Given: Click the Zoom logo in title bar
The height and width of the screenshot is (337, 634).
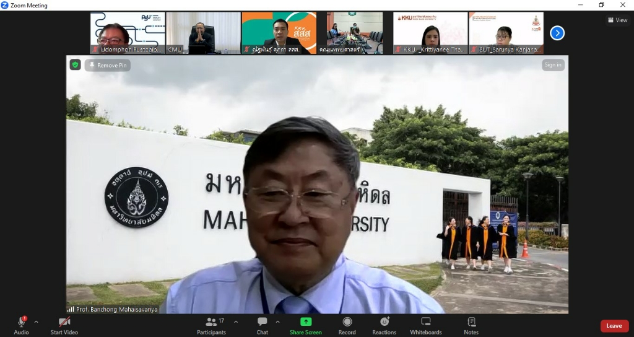Looking at the screenshot, I should [5, 5].
